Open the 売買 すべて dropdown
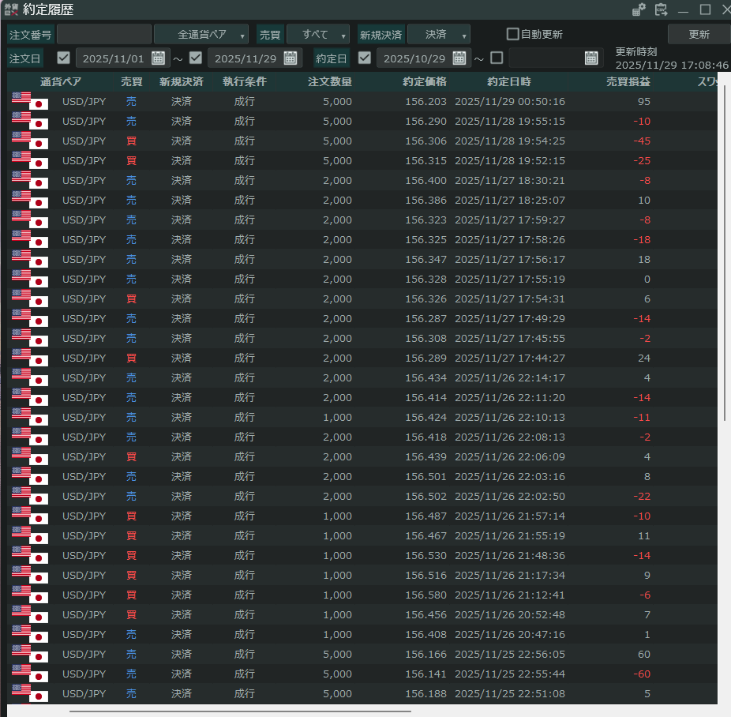Viewport: 731px width, 717px height. click(318, 35)
